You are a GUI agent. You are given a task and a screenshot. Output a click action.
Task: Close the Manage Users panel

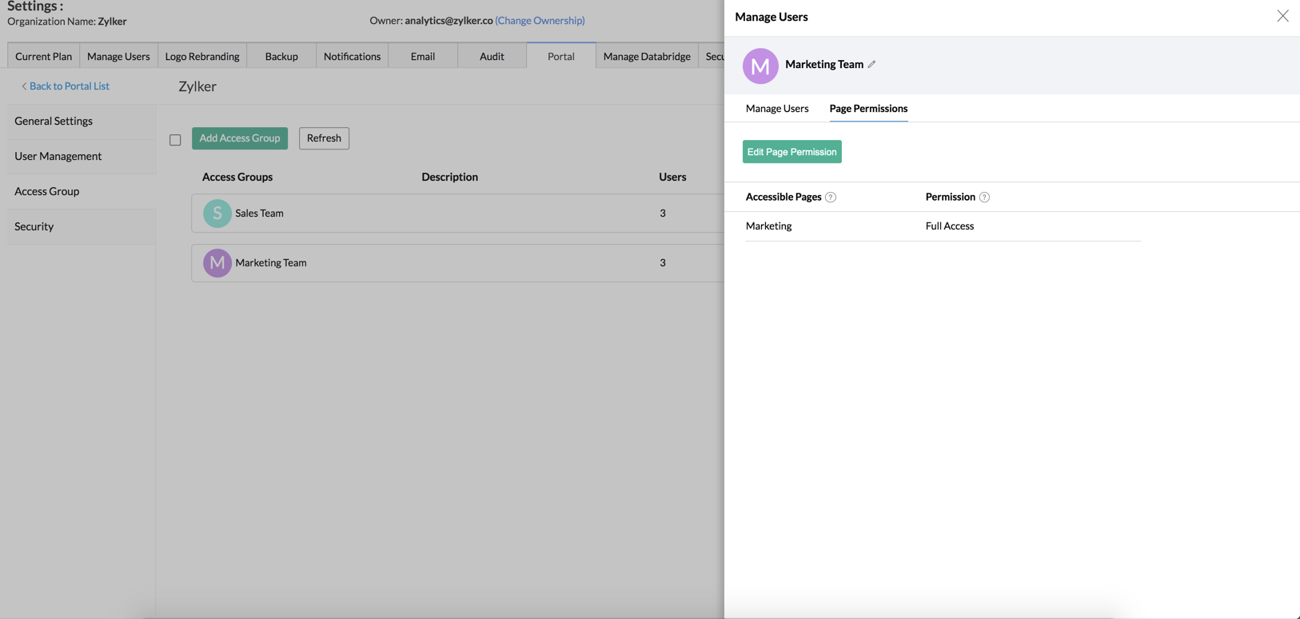[1282, 16]
